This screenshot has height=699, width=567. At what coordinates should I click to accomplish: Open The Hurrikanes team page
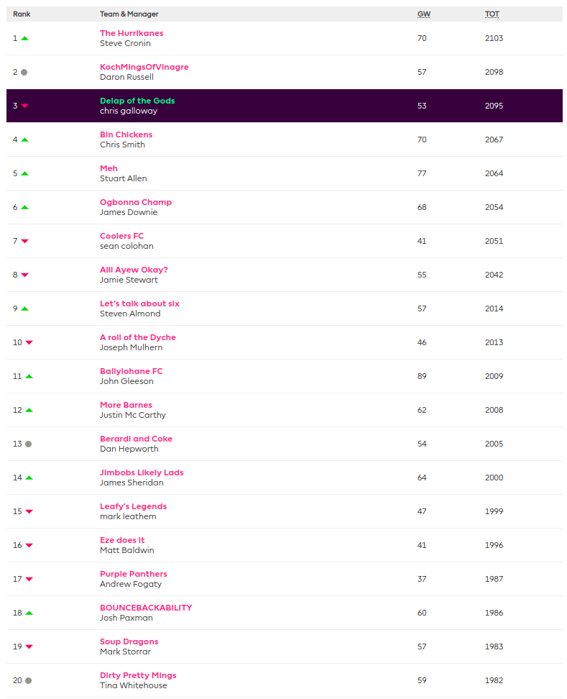tap(132, 33)
